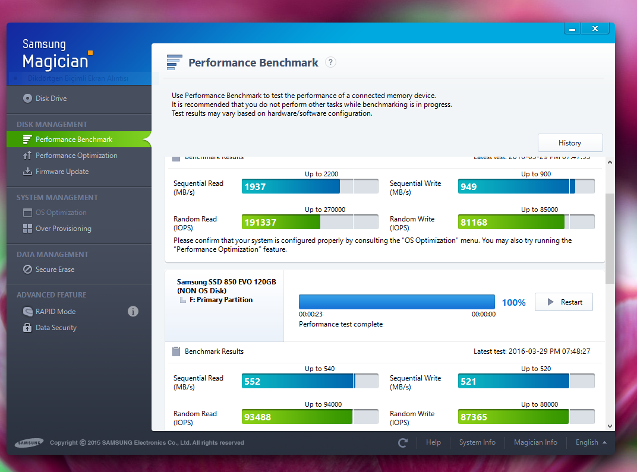Click the 100% progress value
The width and height of the screenshot is (637, 472).
pos(513,302)
